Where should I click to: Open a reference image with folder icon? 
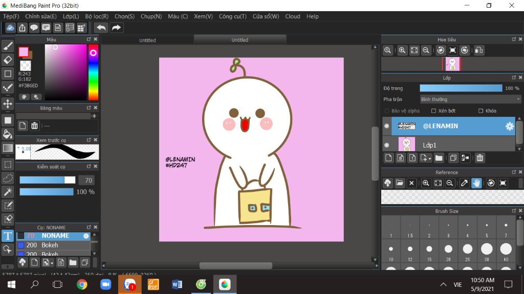(x=400, y=183)
